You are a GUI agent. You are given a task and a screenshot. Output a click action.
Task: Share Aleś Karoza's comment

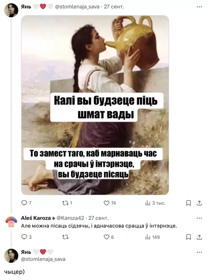199,237
